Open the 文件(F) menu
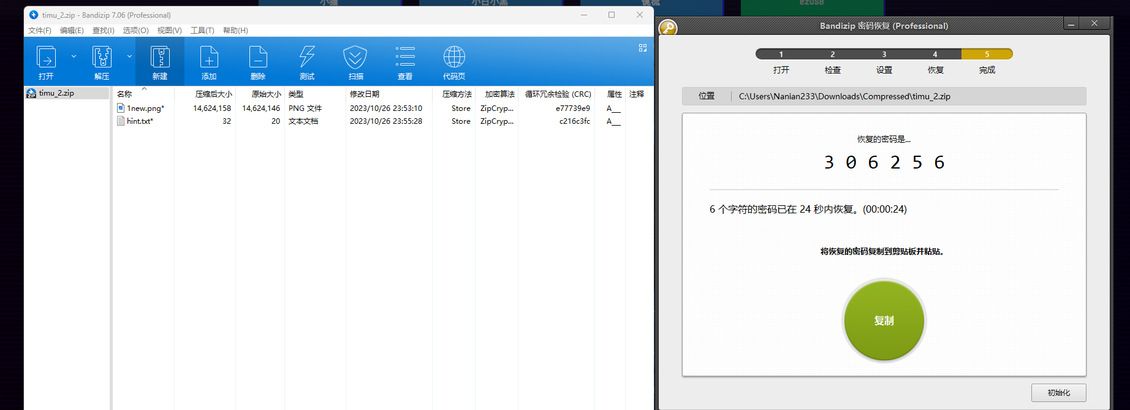 [40, 30]
